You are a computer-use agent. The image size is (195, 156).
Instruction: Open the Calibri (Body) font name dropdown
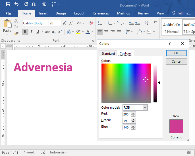(47, 23)
